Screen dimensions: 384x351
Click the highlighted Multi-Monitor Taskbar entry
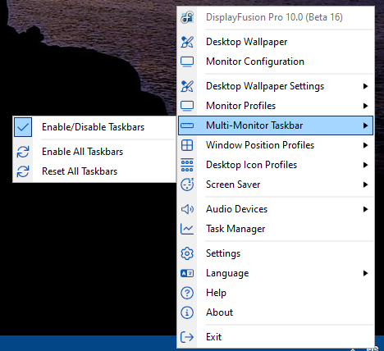point(276,125)
